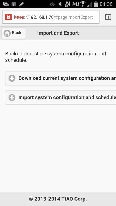The height and width of the screenshot is (206, 116).
Task: Open the browser tab switcher icon
Action: pyautogui.click(x=108, y=17)
